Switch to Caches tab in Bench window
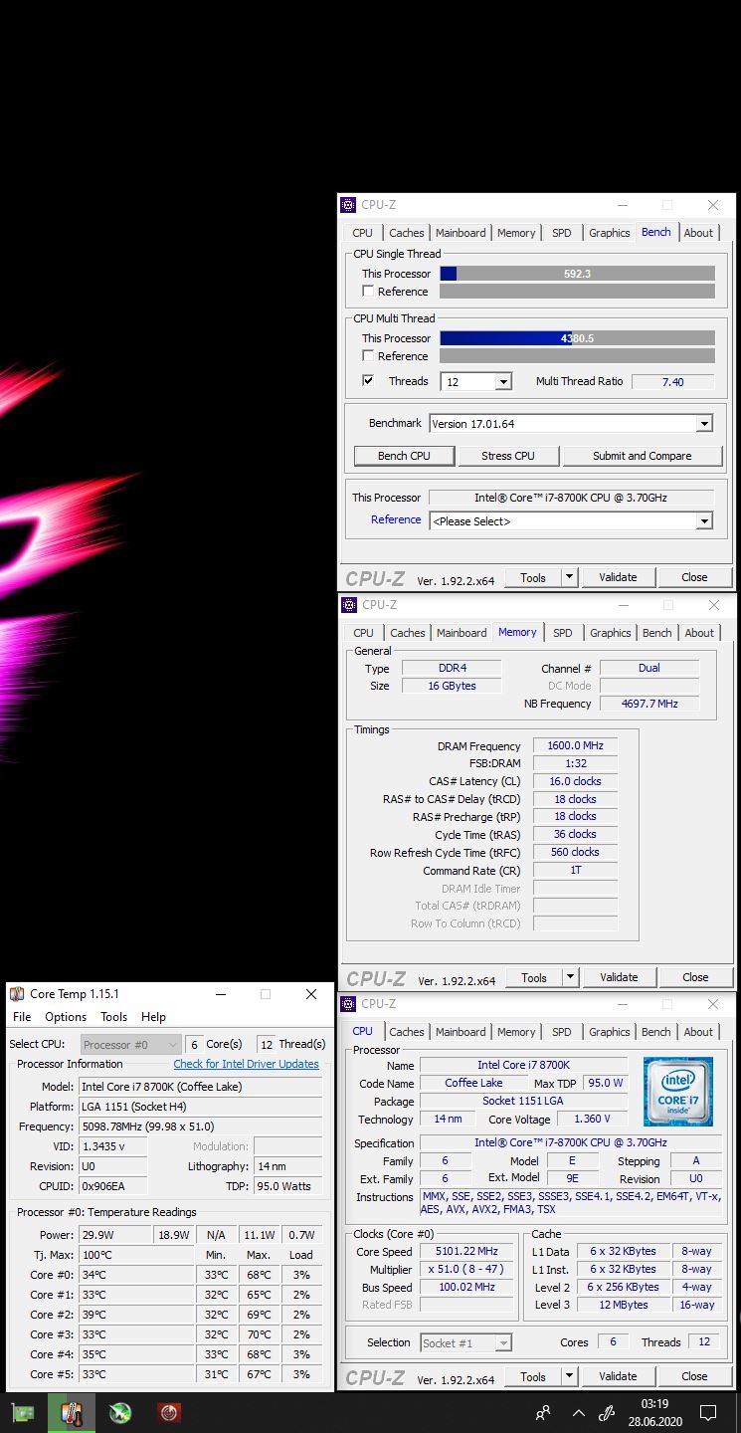 (406, 233)
